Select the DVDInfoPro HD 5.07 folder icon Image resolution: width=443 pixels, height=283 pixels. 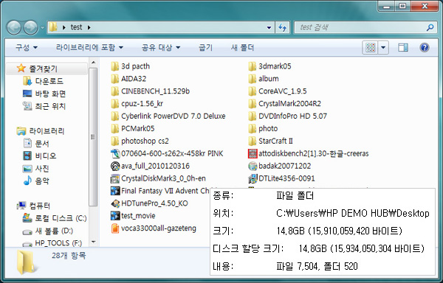point(253,116)
